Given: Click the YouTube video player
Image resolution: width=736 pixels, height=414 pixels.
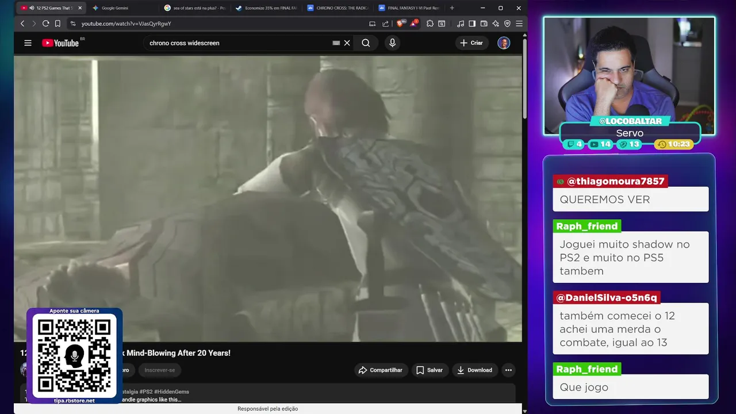Looking at the screenshot, I should tap(268, 198).
